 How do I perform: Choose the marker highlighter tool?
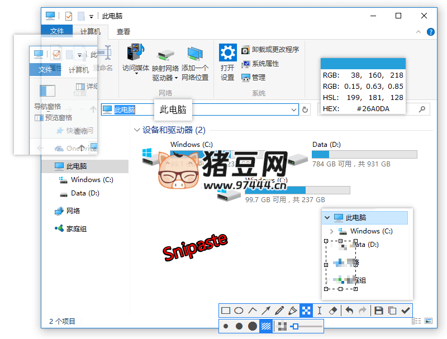(292, 310)
